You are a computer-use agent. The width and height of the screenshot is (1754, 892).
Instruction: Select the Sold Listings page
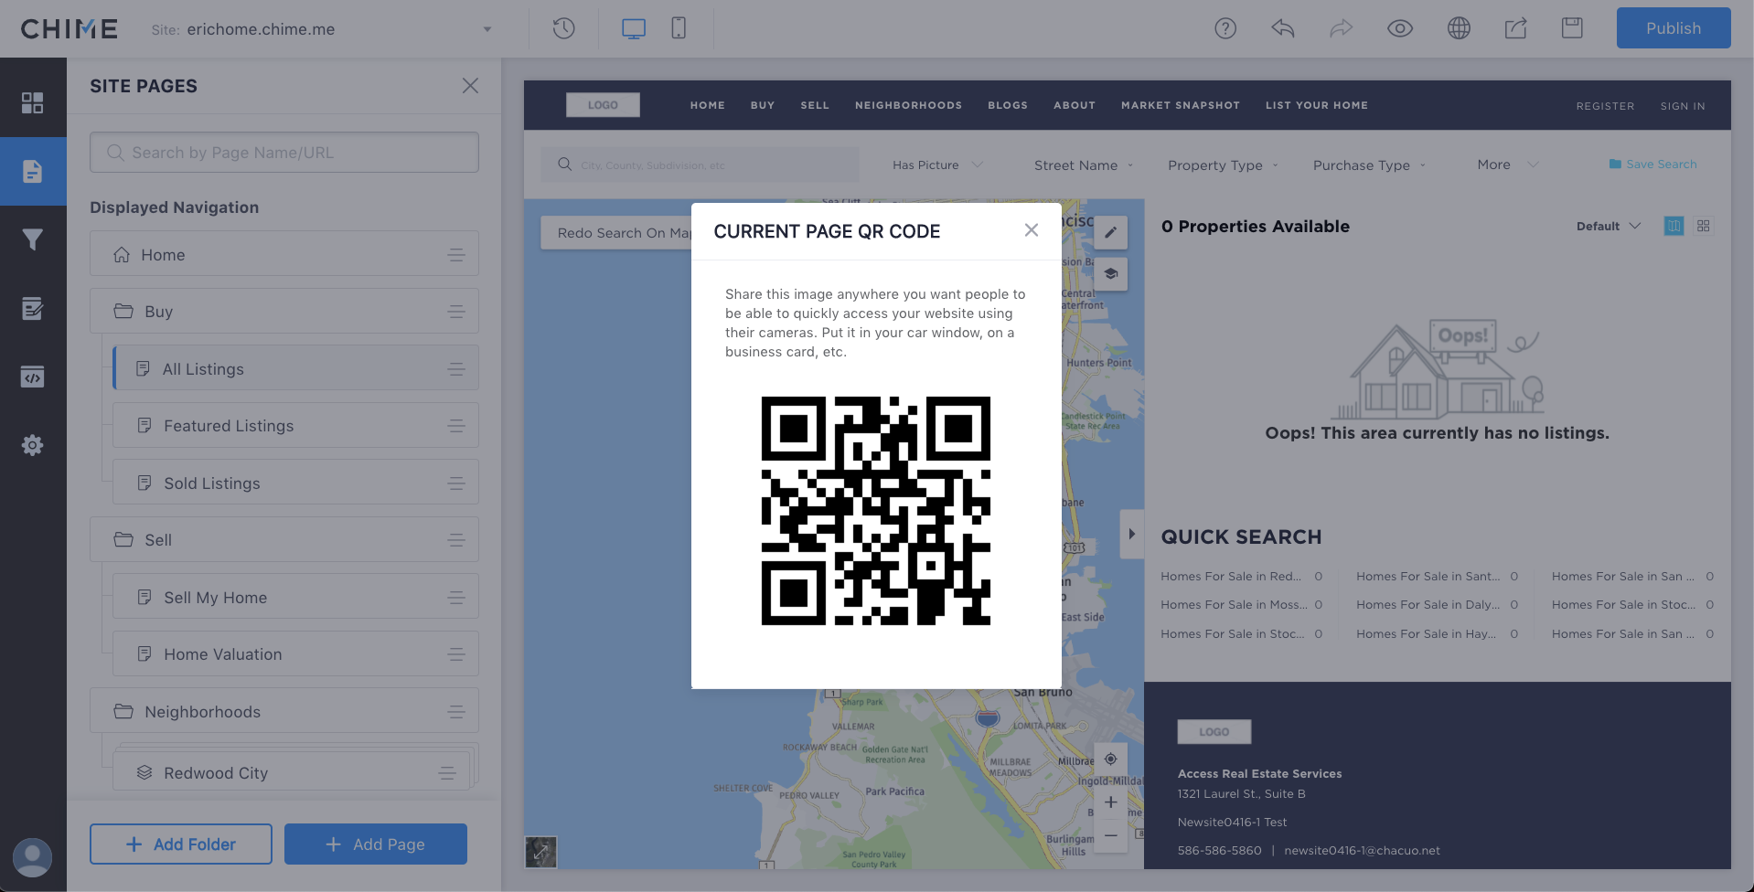tap(295, 483)
